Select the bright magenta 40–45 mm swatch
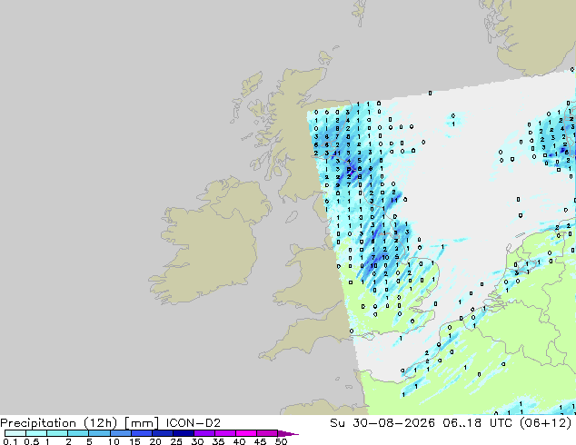This screenshot has height=445, width=576. pyautogui.click(x=246, y=433)
